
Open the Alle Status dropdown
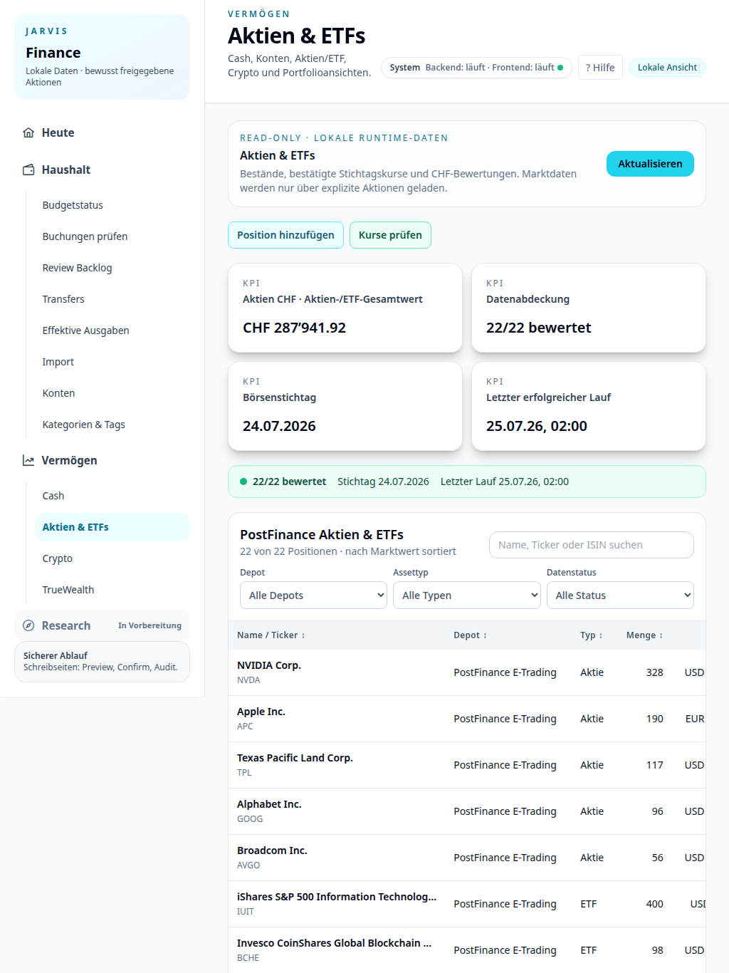(x=620, y=595)
